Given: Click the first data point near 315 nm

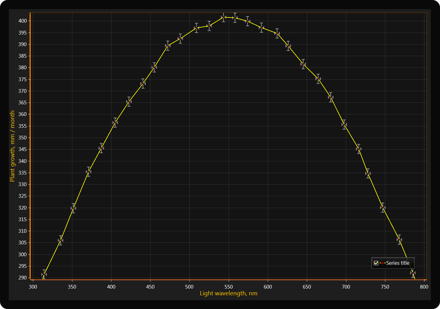Looking at the screenshot, I should click(44, 275).
